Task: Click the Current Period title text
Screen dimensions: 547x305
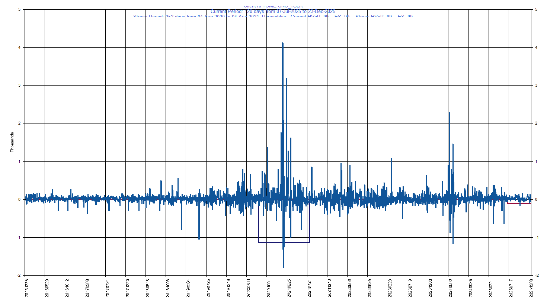Action: 273,12
